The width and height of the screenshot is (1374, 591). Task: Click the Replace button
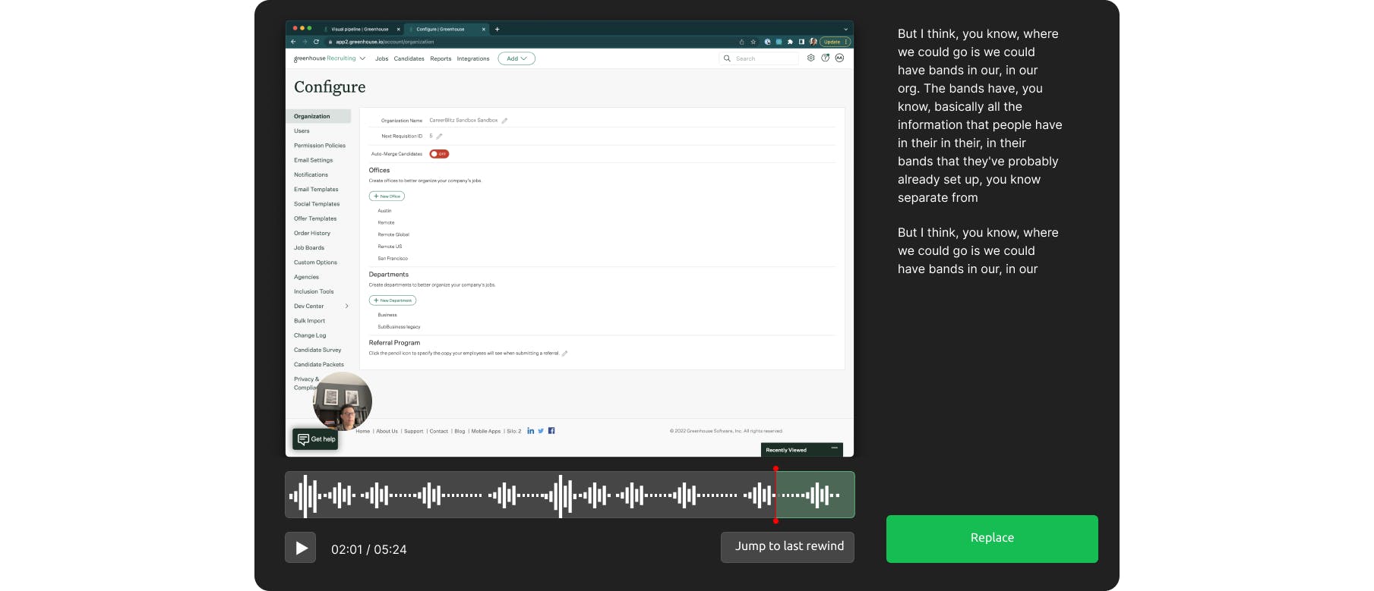click(x=992, y=539)
